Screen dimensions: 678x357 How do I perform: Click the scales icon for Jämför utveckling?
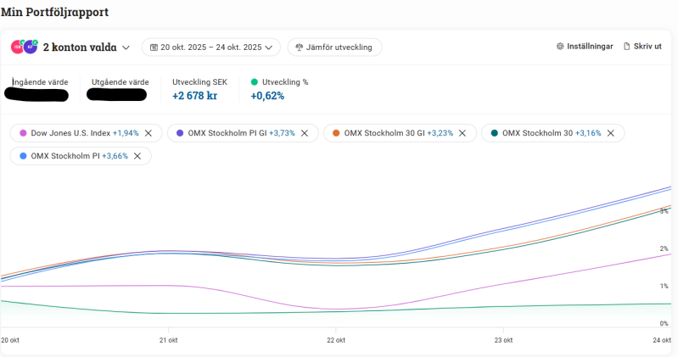pyautogui.click(x=300, y=47)
